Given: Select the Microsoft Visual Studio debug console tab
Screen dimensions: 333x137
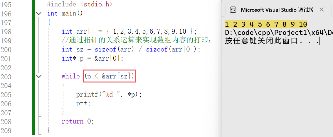Looking at the screenshot, I should click(277, 10).
